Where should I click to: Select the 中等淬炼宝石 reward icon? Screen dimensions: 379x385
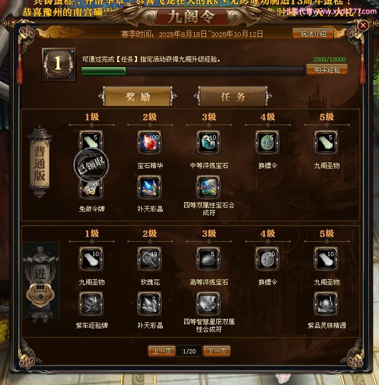tap(208, 142)
